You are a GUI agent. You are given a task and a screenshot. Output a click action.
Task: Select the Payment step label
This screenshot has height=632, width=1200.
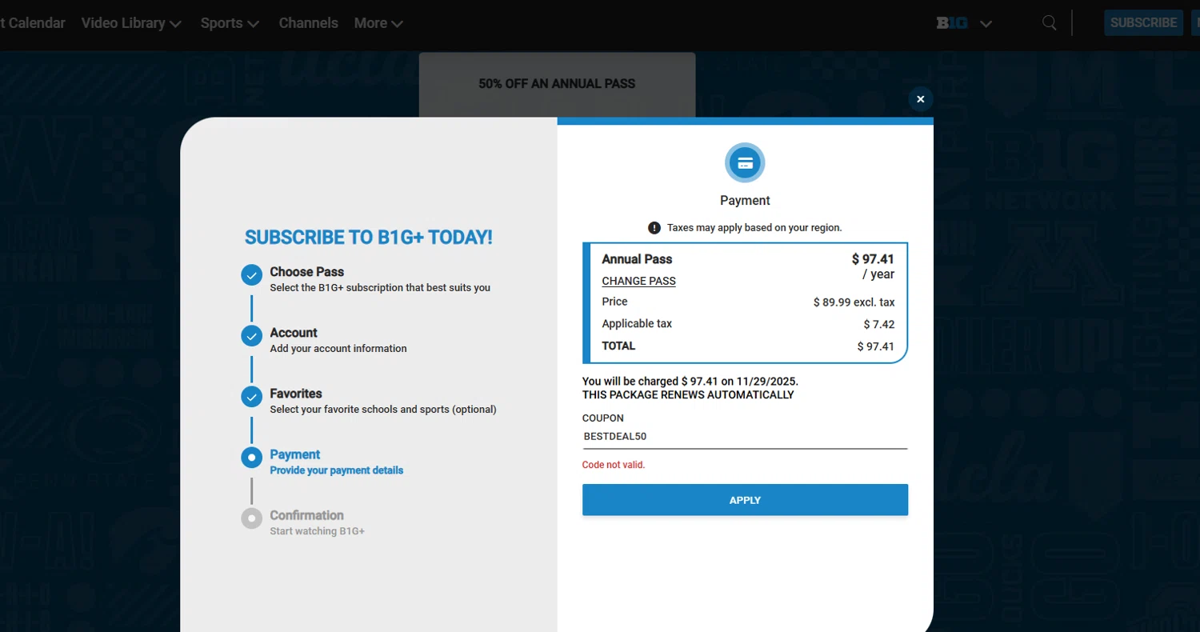click(295, 454)
